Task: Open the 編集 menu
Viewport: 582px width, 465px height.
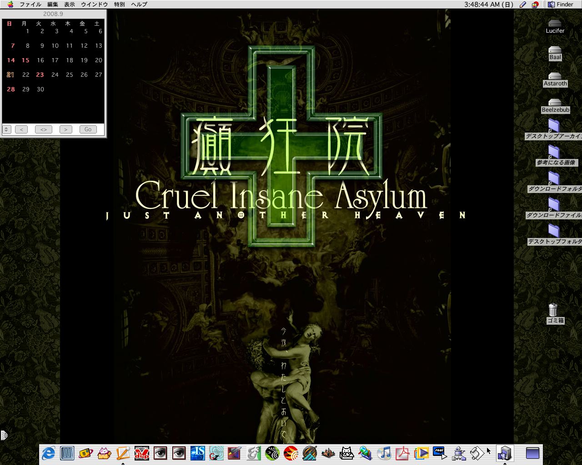Action: [53, 5]
